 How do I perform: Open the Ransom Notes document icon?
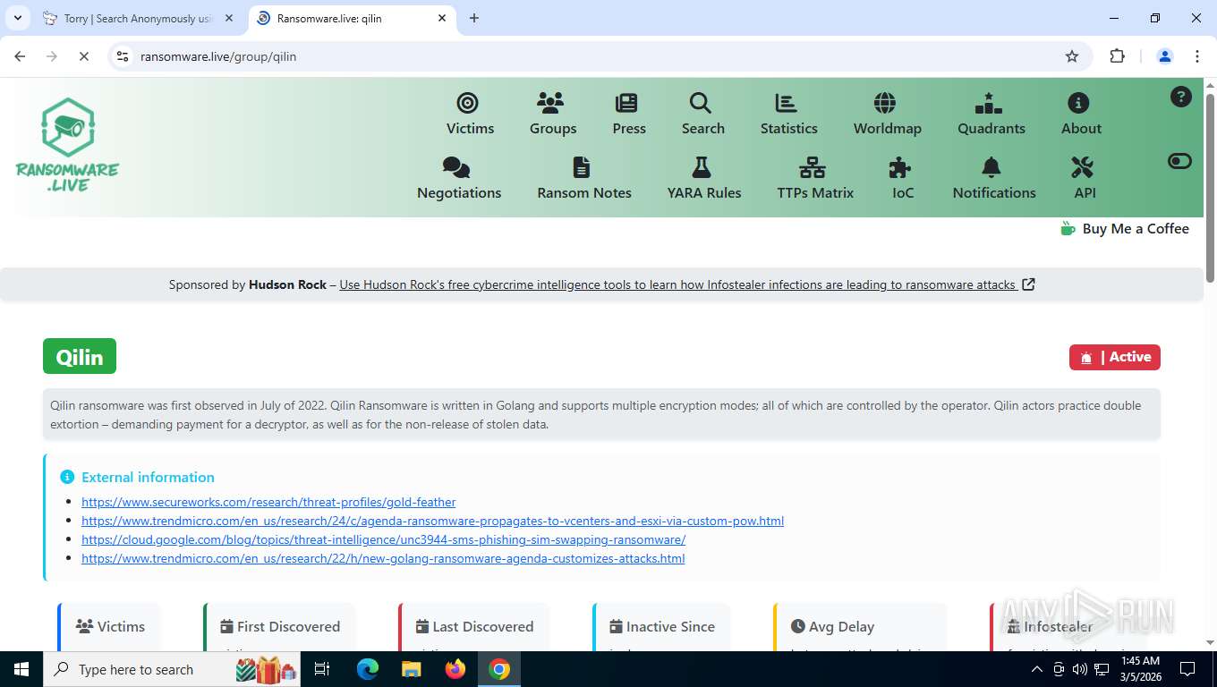coord(582,167)
